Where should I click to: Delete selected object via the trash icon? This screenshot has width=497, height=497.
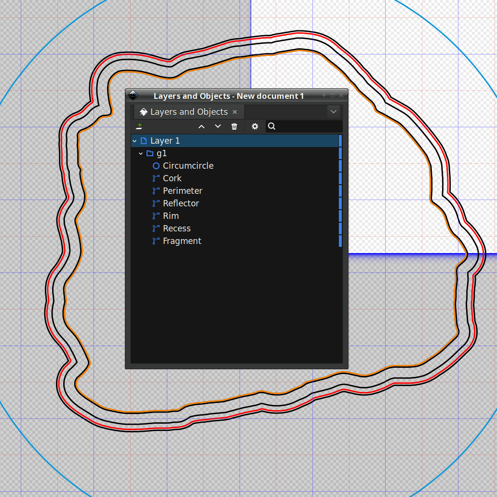coord(234,126)
